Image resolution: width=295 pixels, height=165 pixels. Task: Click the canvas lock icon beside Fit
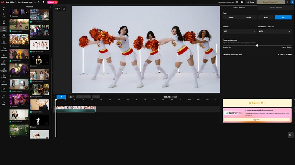click(x=64, y=9)
